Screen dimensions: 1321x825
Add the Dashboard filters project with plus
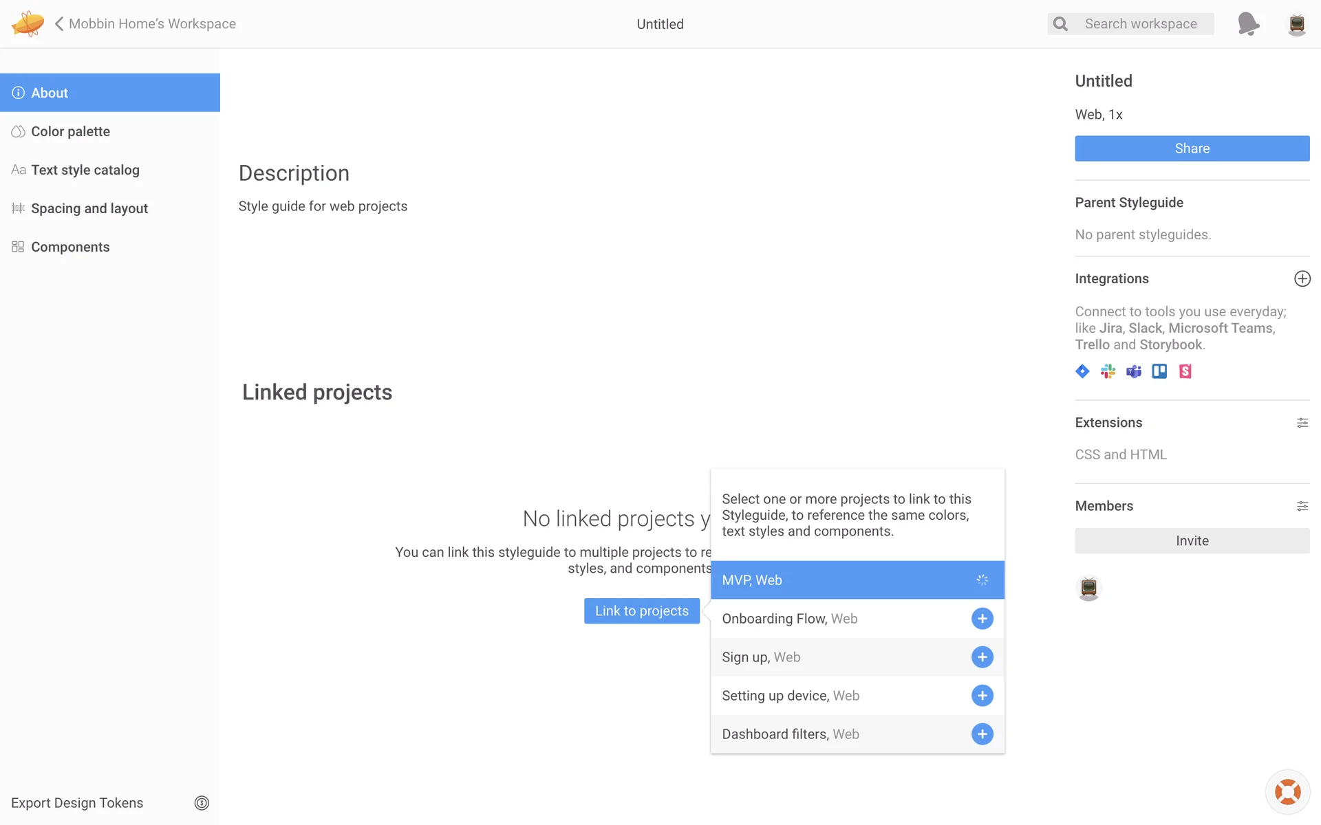[x=982, y=734]
